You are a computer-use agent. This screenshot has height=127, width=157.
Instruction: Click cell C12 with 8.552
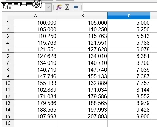tap(129, 96)
